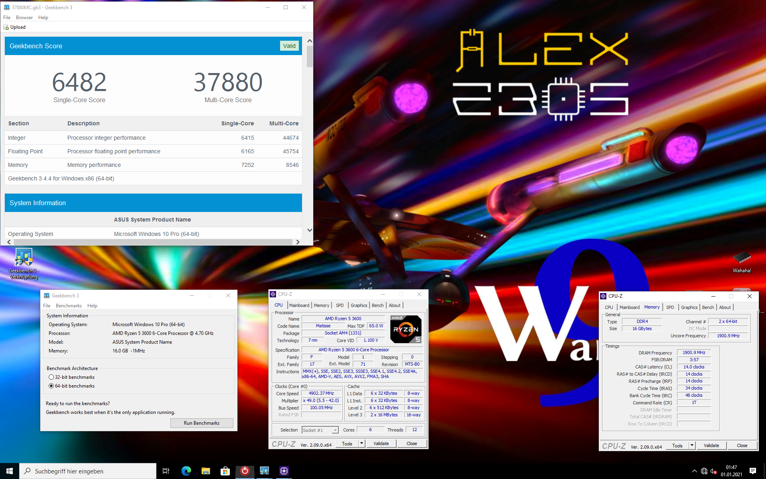This screenshot has width=766, height=479.
Task: Open File menu in small Geekbench 3 window
Action: [x=47, y=306]
